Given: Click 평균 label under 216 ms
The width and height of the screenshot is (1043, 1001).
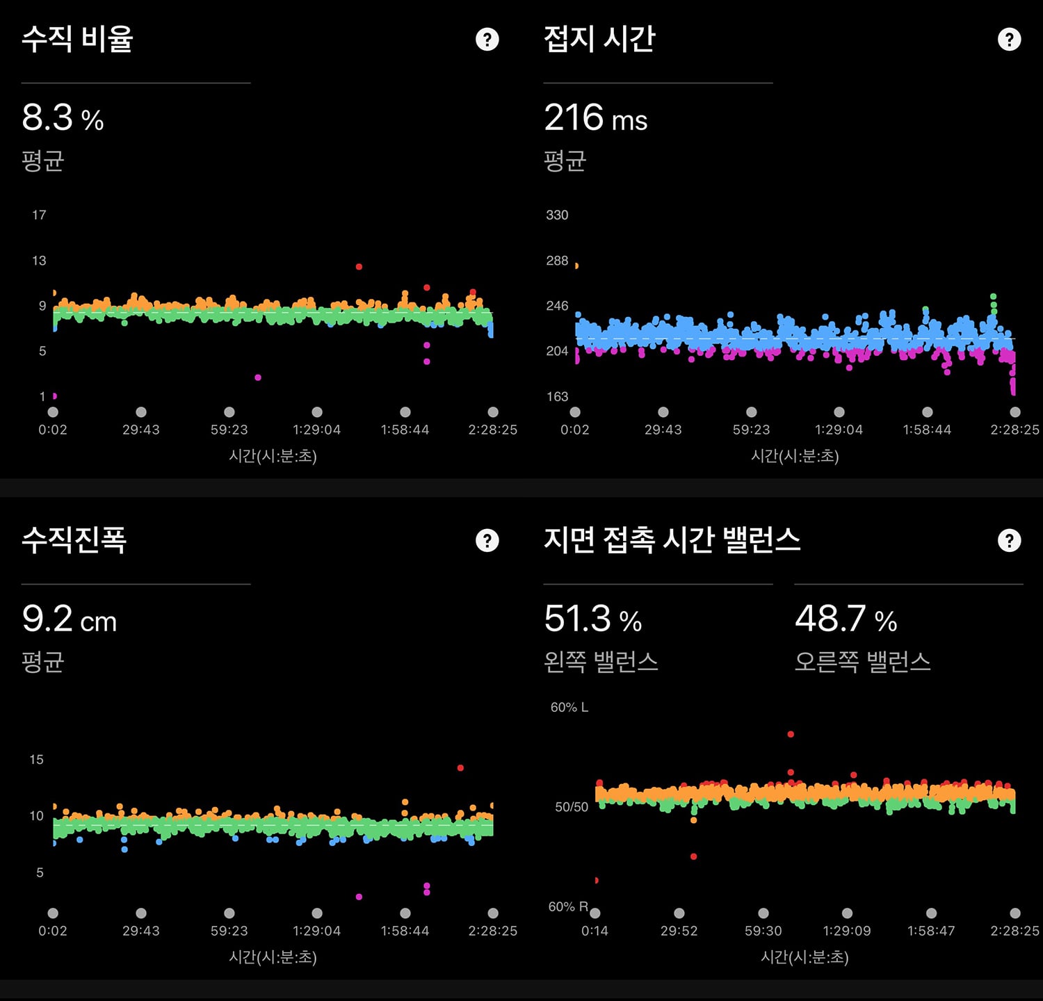Looking at the screenshot, I should (x=565, y=161).
